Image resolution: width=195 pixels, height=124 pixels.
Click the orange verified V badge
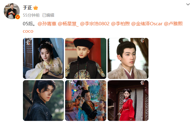click(18, 17)
